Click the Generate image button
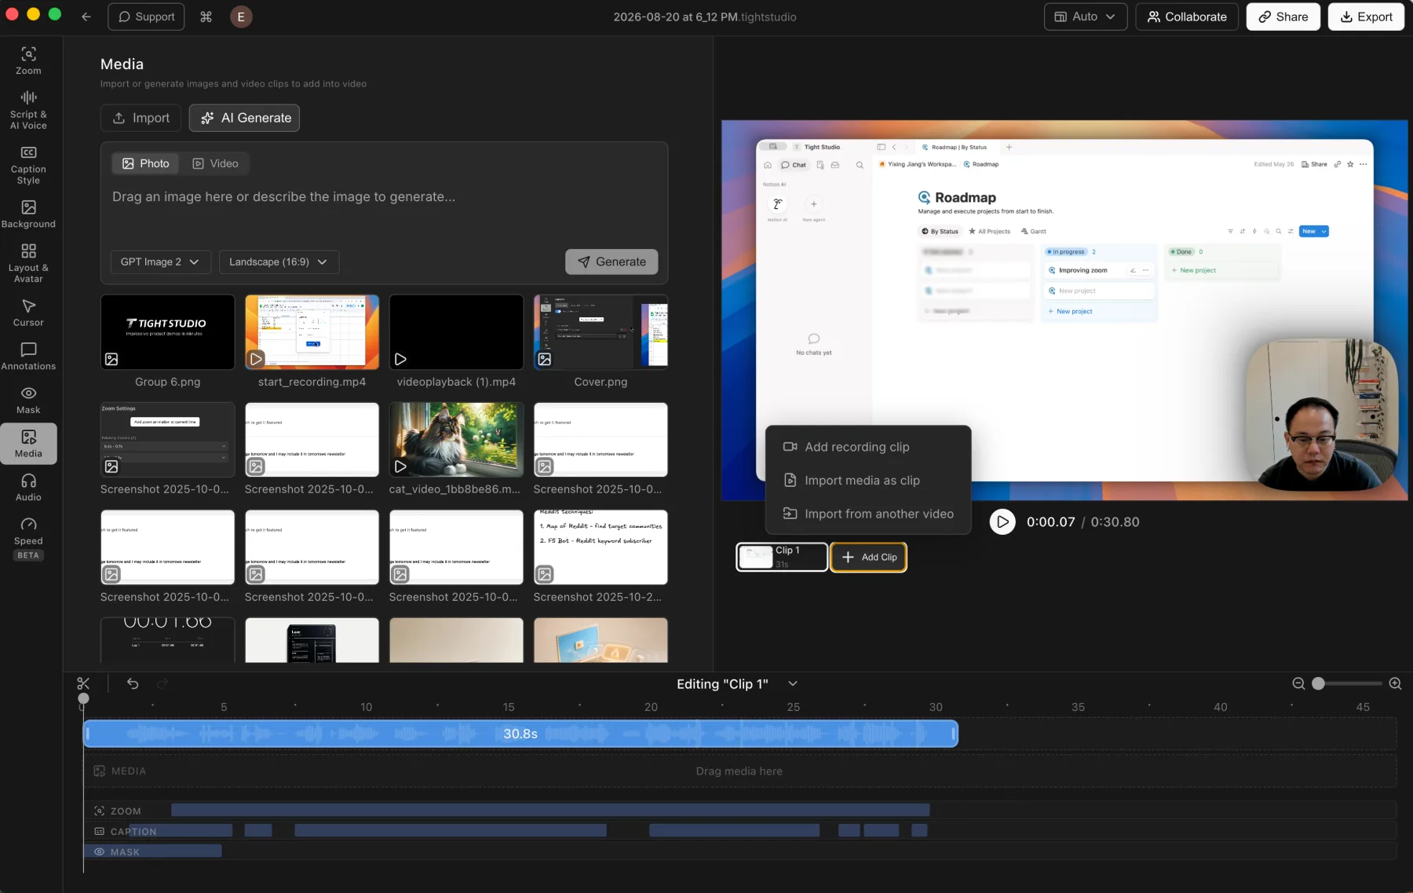 click(x=612, y=262)
